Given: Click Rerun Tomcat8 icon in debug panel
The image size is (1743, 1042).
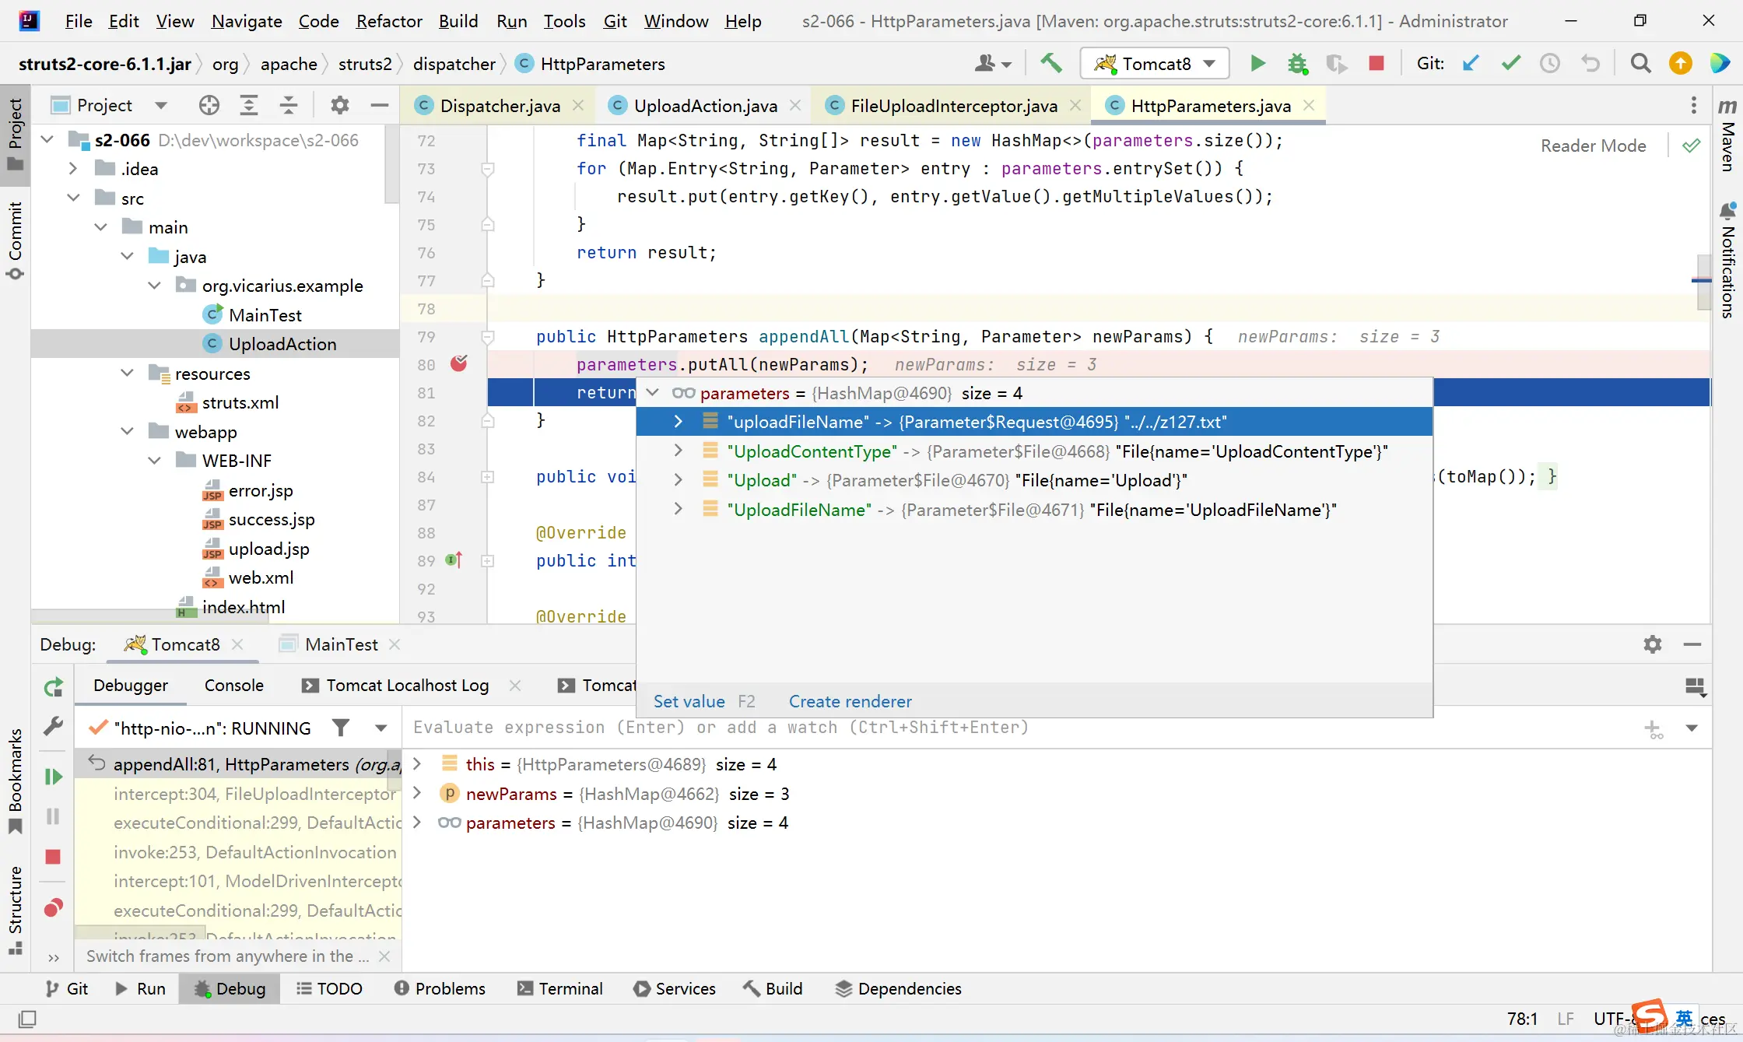Looking at the screenshot, I should click(x=53, y=686).
